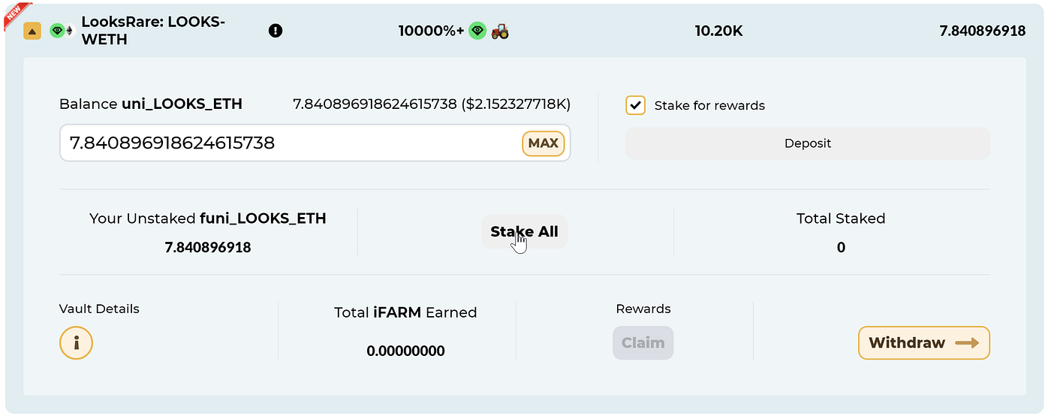Open the exclamation warning icon
Viewport: 1051px width, 419px height.
point(276,31)
